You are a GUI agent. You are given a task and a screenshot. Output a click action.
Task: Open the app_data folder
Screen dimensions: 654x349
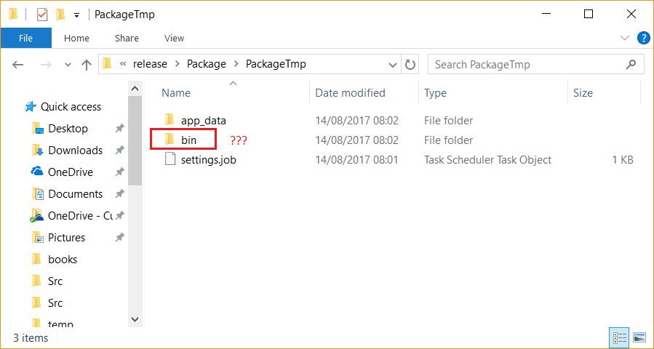click(203, 121)
